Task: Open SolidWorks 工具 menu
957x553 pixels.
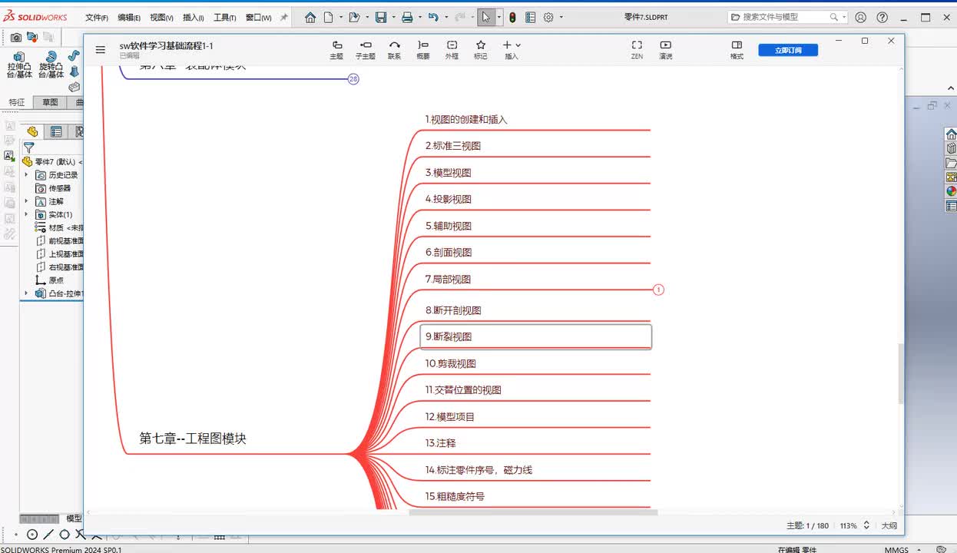Action: (225, 17)
